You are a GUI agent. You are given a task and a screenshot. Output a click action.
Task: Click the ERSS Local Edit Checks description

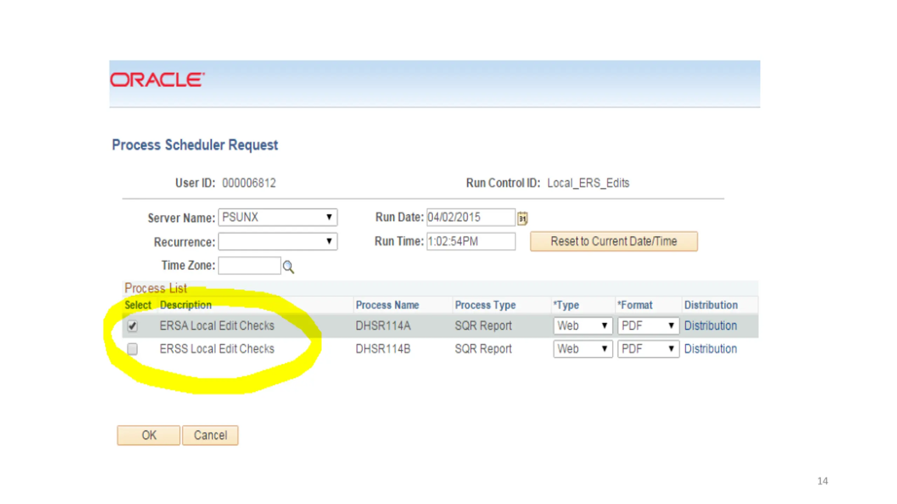pyautogui.click(x=217, y=349)
